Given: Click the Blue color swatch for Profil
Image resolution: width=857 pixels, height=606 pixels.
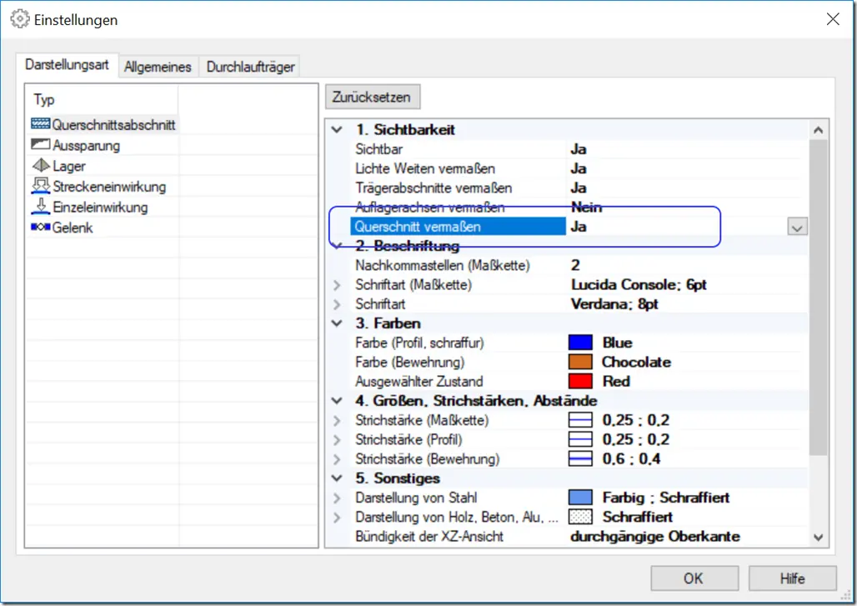Looking at the screenshot, I should tap(580, 343).
